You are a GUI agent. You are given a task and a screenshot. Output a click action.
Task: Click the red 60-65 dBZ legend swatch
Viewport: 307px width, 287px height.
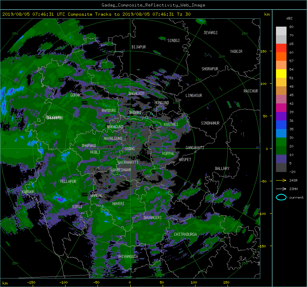tap(281, 48)
